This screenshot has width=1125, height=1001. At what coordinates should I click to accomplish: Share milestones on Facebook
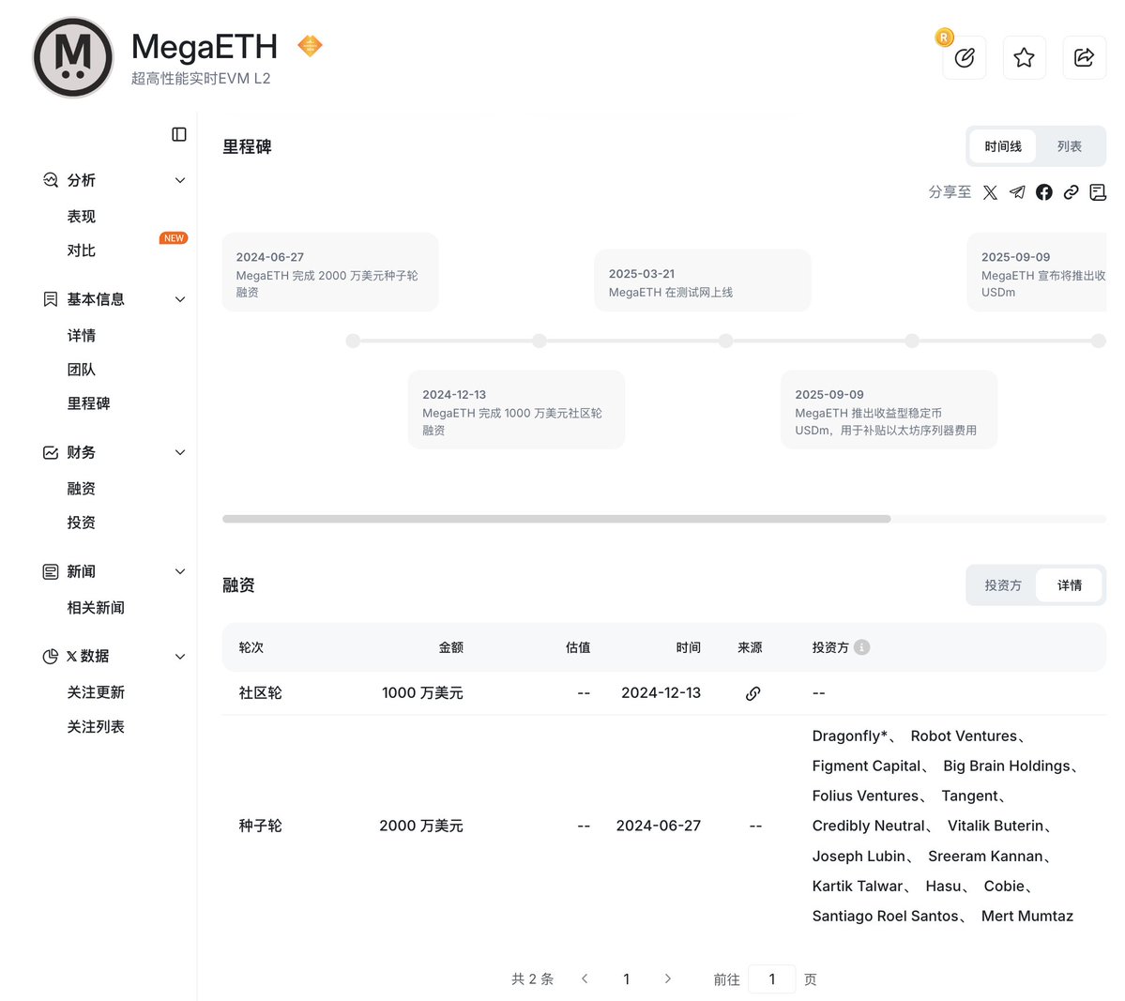(x=1043, y=192)
